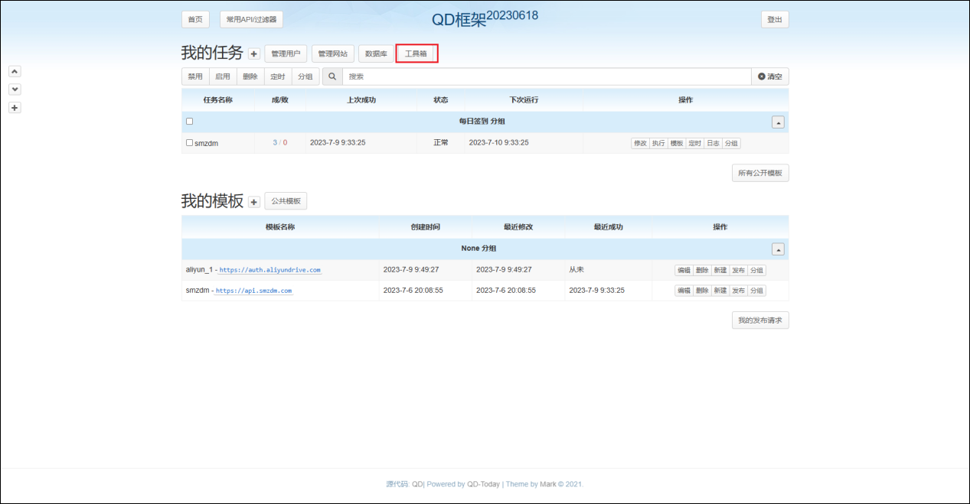Click the plus icon beside 我的模板
The height and width of the screenshot is (504, 970).
click(254, 202)
